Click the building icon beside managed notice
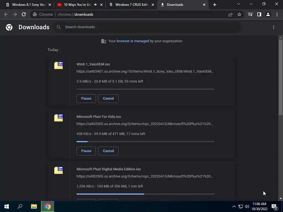 coord(104,41)
